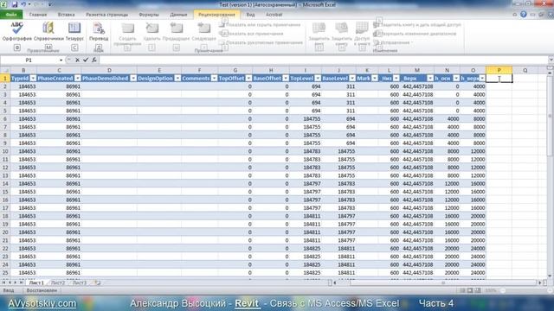Insert a new worksheet tab icon
The image size is (554, 311).
tap(96, 282)
